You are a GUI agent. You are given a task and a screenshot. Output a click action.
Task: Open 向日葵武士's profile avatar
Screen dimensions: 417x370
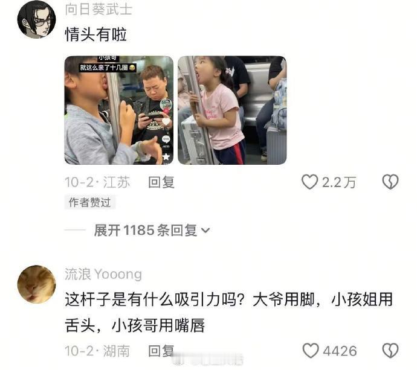point(36,19)
